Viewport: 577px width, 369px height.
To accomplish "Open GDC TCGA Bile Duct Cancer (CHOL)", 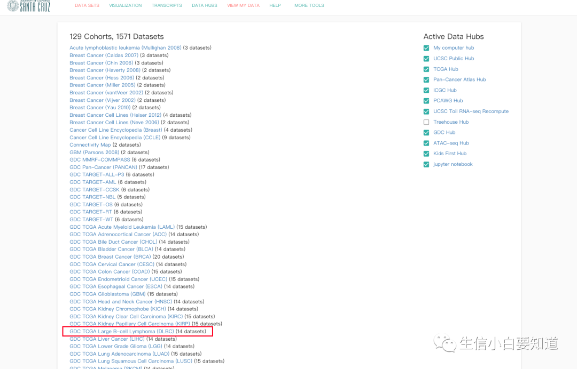I will [113, 242].
